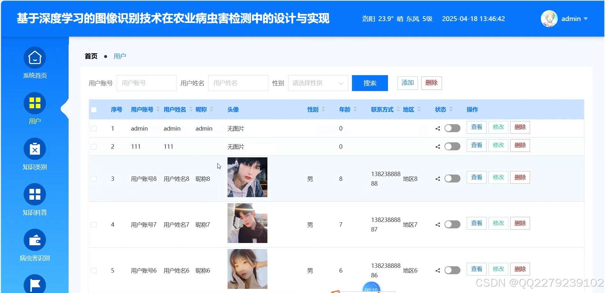Toggle status switch for 用户账号7

tap(452, 225)
